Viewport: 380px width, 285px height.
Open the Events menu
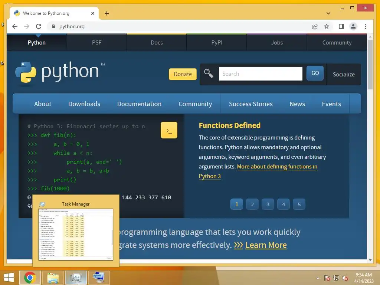coord(331,104)
